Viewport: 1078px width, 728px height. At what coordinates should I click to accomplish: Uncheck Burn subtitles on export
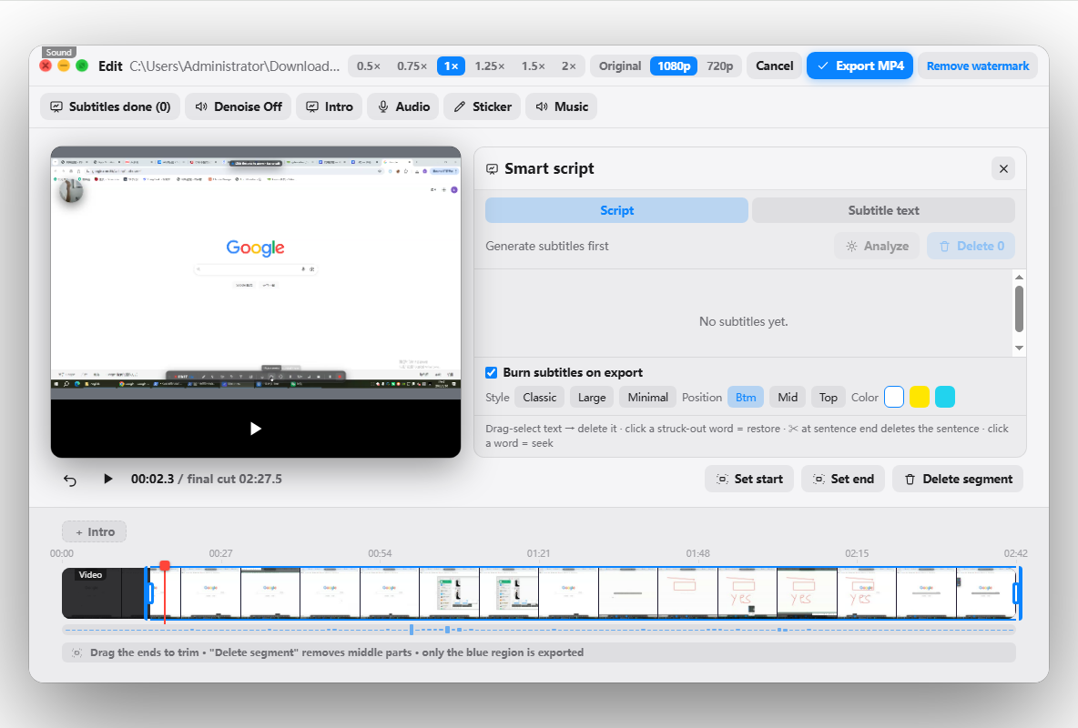coord(492,372)
